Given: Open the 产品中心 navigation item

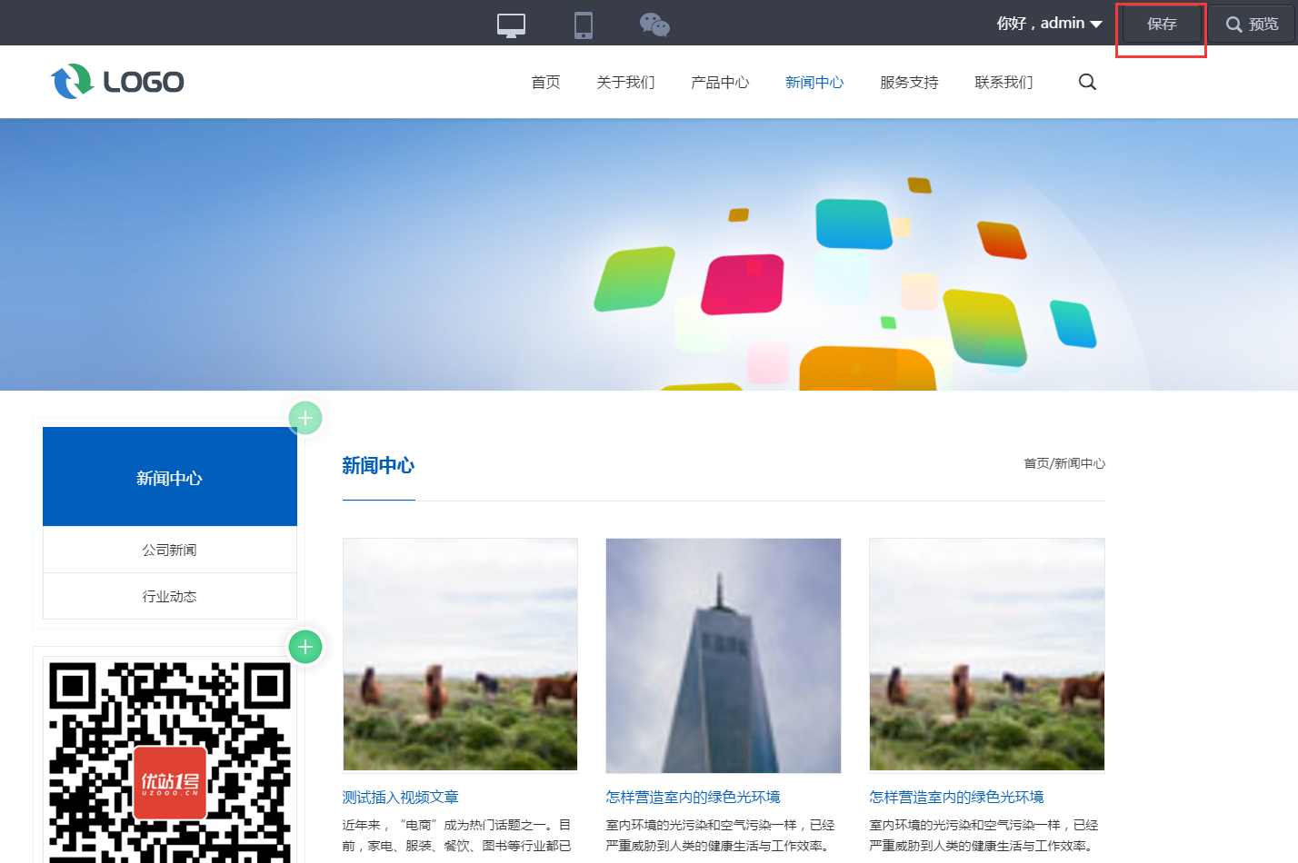Looking at the screenshot, I should pyautogui.click(x=720, y=82).
